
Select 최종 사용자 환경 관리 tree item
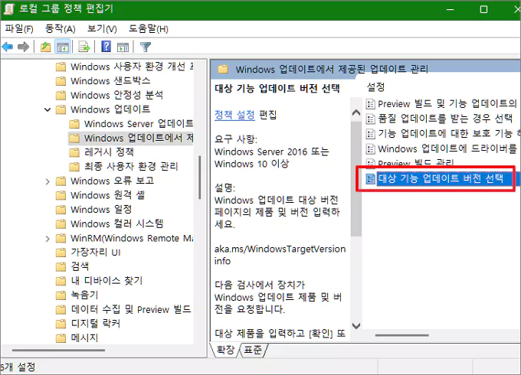(x=131, y=166)
